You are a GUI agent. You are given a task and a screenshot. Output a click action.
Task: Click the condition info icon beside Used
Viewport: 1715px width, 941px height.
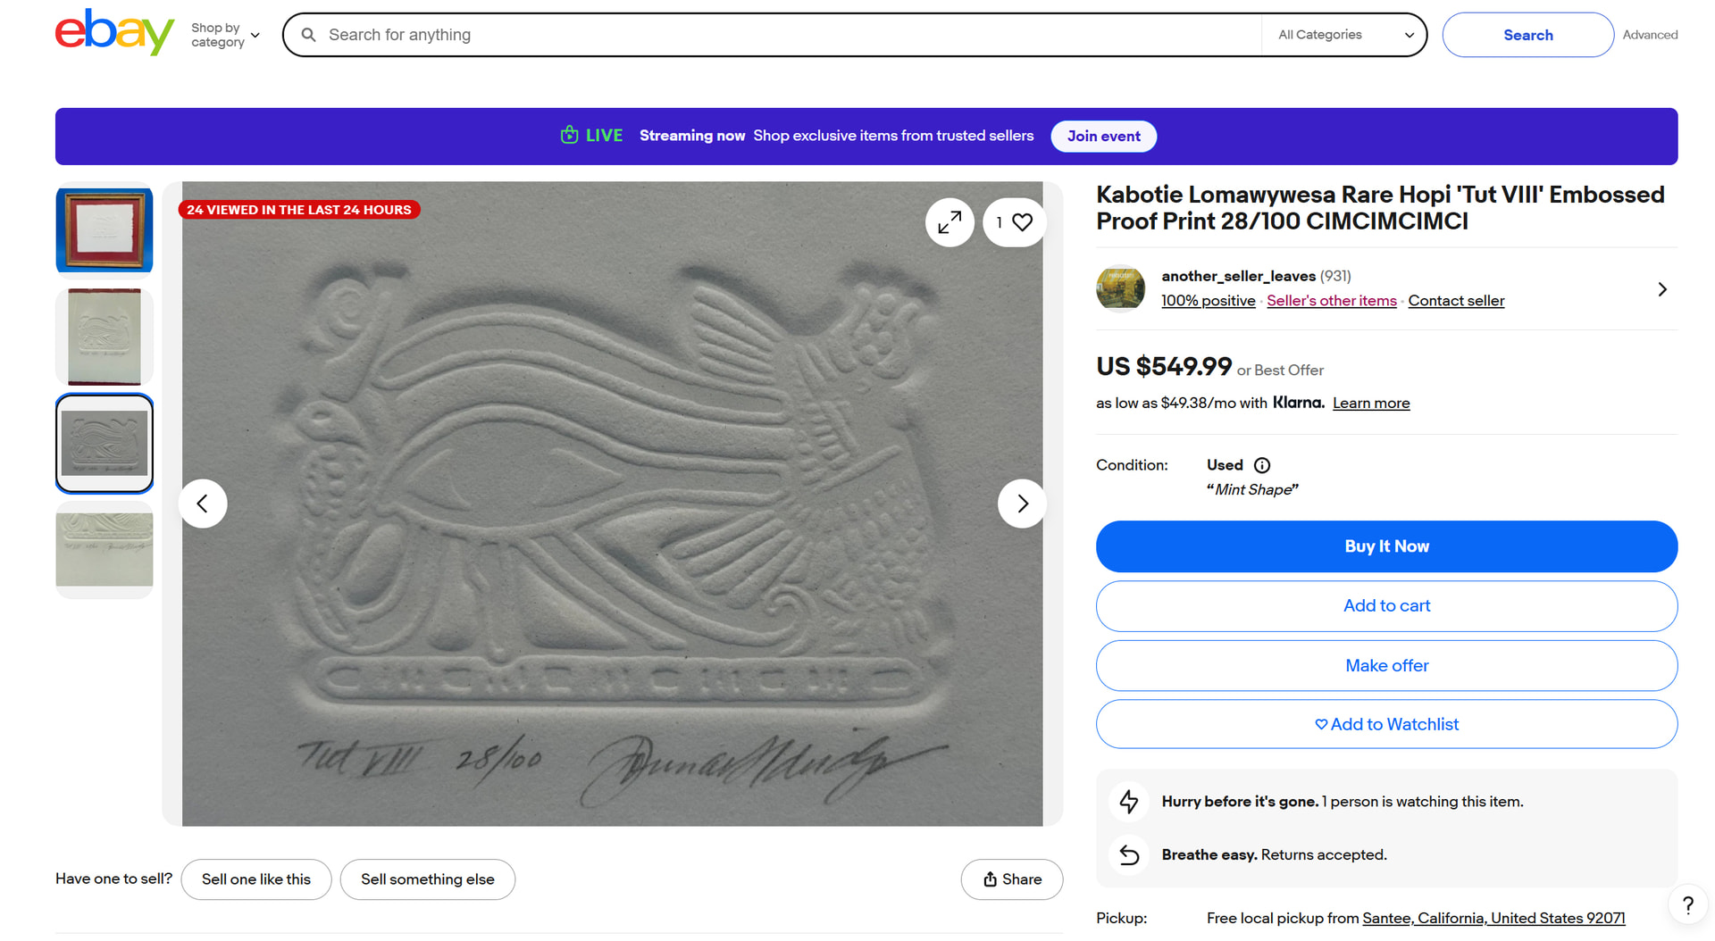[1262, 465]
